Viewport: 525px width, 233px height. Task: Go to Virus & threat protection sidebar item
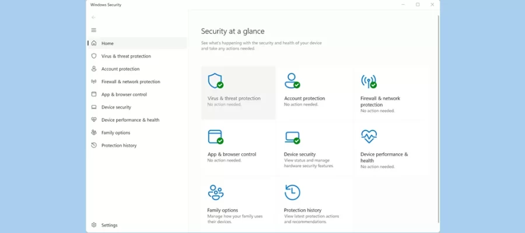click(137, 56)
